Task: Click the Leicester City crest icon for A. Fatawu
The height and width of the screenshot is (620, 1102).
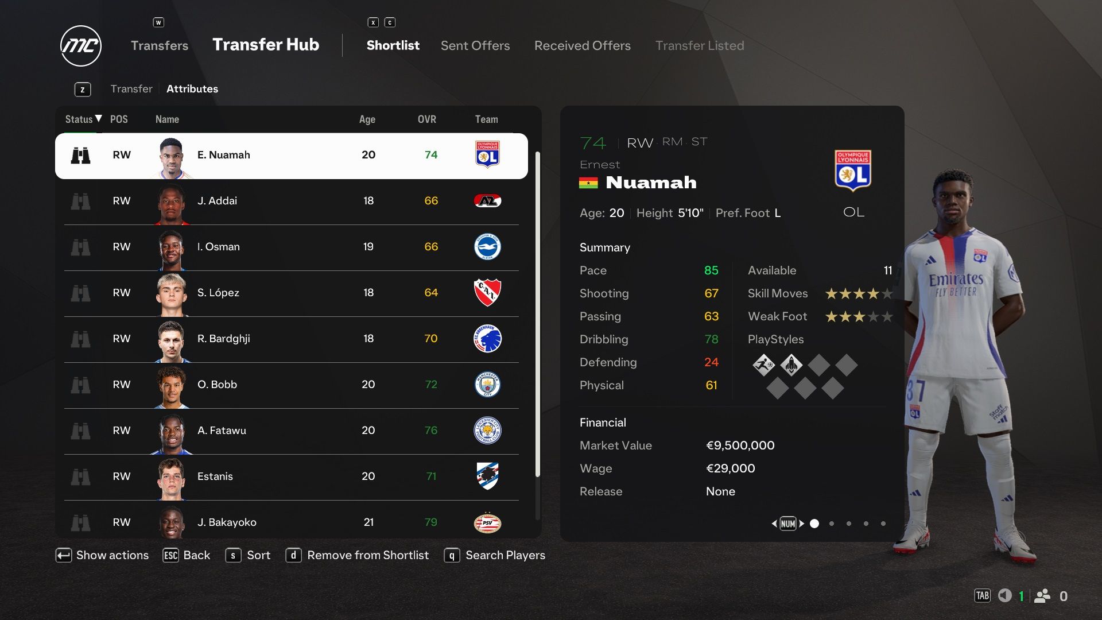Action: pyautogui.click(x=486, y=430)
